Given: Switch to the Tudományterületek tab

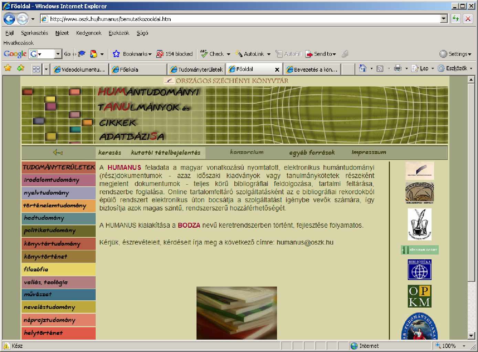Looking at the screenshot, I should [x=196, y=69].
